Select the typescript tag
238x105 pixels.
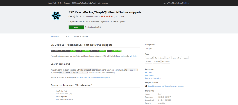[166, 62]
